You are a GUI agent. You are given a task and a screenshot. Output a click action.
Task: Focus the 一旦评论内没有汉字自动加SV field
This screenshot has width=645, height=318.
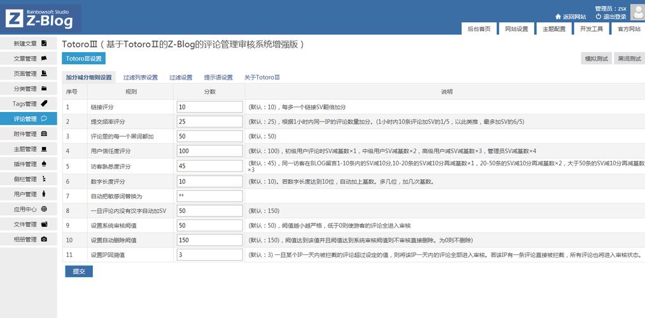click(x=209, y=211)
